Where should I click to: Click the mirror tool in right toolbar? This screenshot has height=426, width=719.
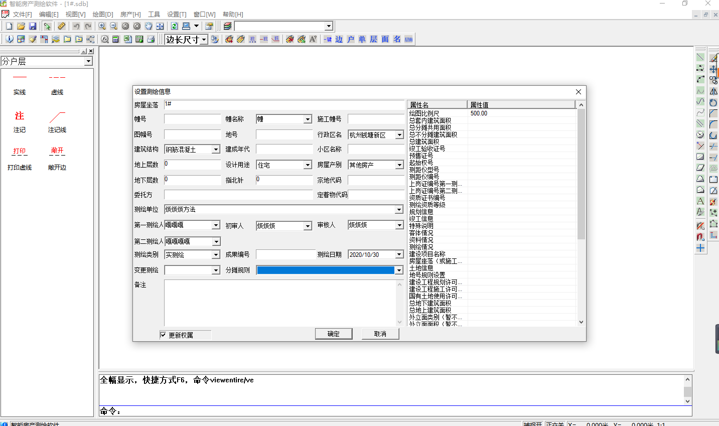(x=713, y=91)
